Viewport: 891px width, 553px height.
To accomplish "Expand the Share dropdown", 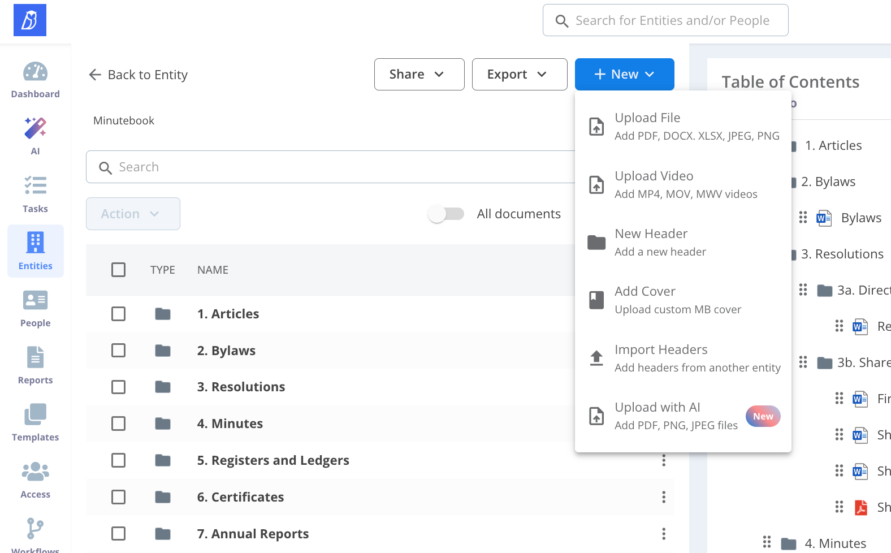I will 419,74.
